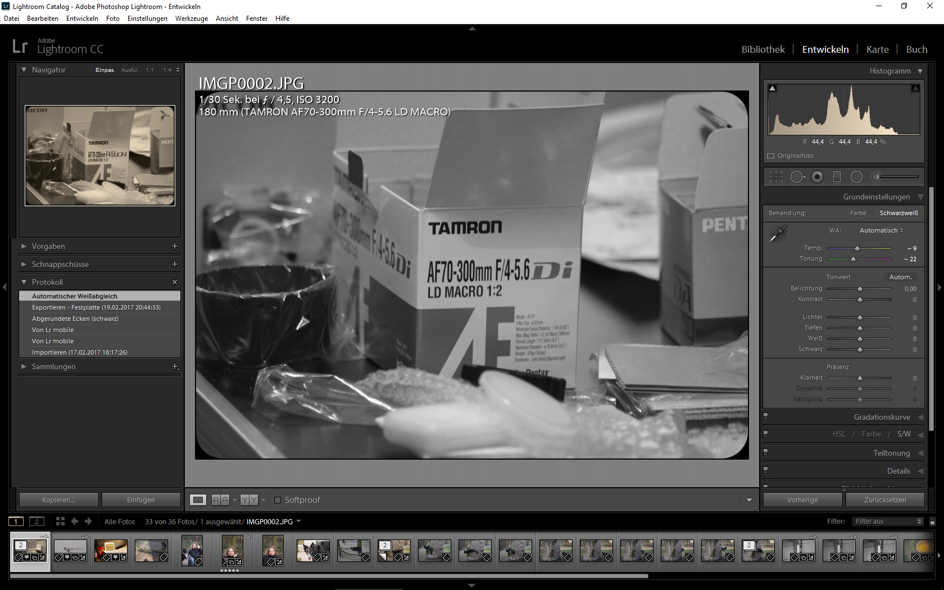Select the Spot Removal tool
944x590 pixels.
pos(797,177)
